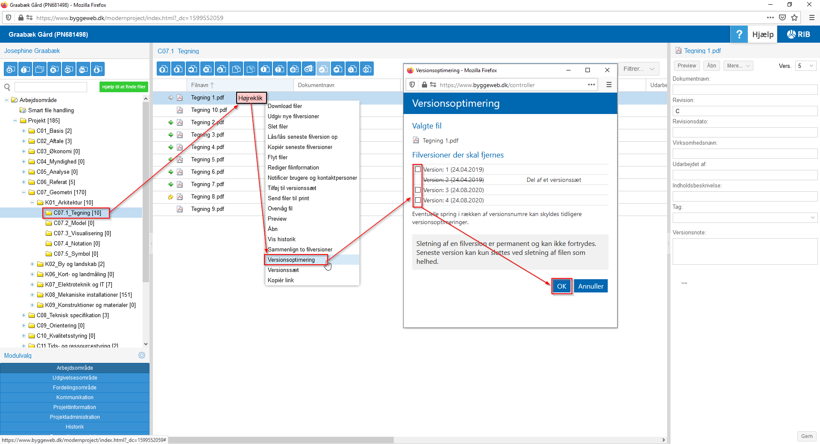Open the Filtrer dropdown
This screenshot has width=820, height=444.
[x=638, y=69]
